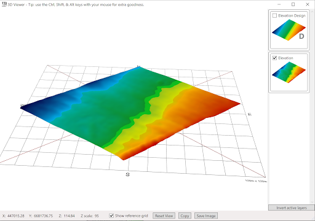The height and width of the screenshot is (221, 315).
Task: Click the E compass marker on grid
Action: 250,114
